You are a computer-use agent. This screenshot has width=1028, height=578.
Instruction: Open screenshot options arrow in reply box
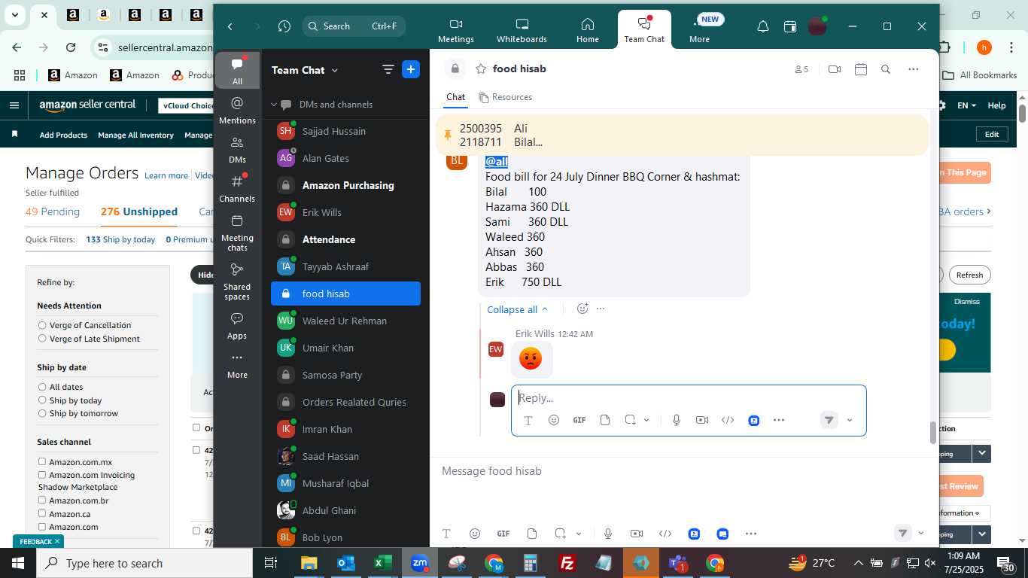[x=646, y=420]
